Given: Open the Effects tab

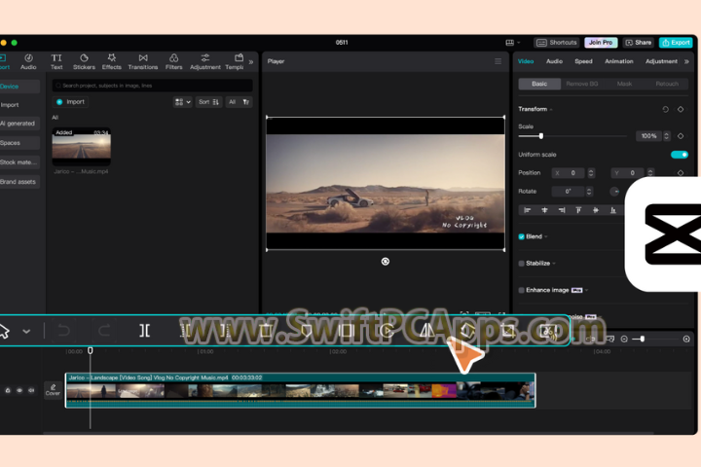Looking at the screenshot, I should (112, 61).
